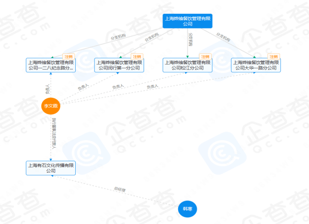
Task: Click 注销 badge on 一二八纪念路 branch
Action: click(x=68, y=56)
